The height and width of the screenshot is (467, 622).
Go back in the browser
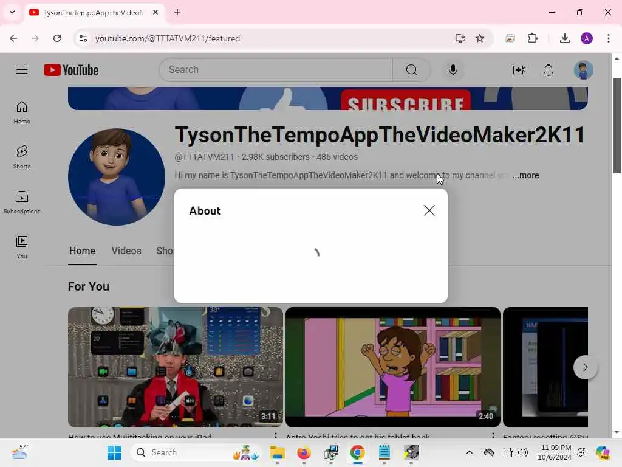(13, 38)
